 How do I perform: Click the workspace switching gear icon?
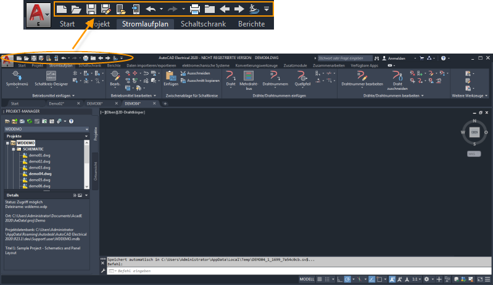click(426, 279)
